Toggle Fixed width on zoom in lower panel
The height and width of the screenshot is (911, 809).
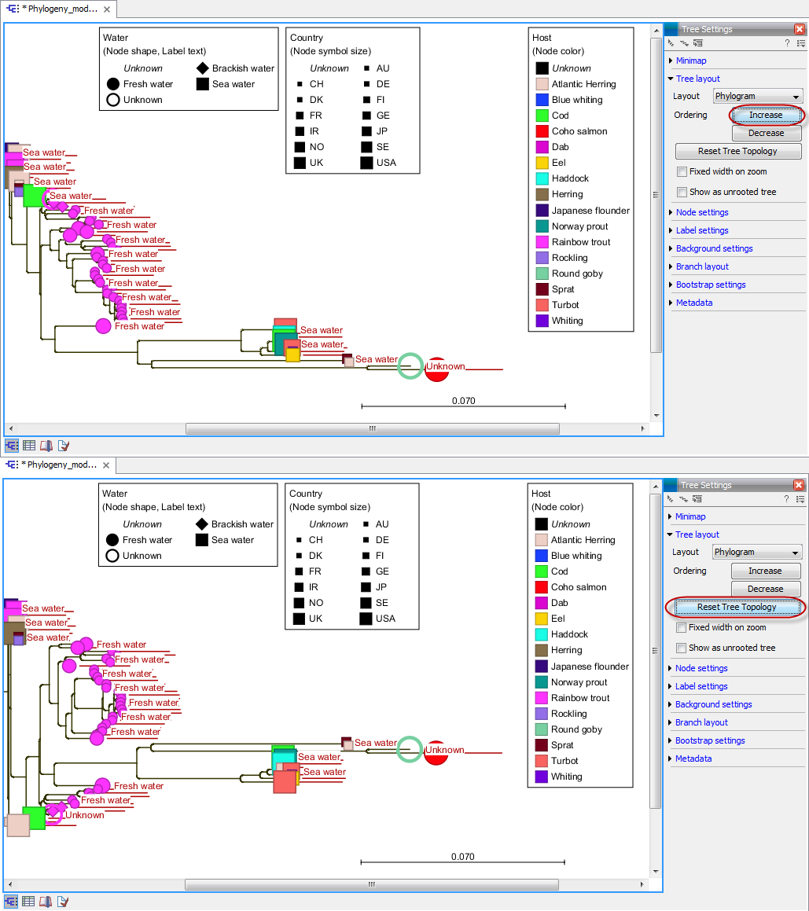click(682, 627)
